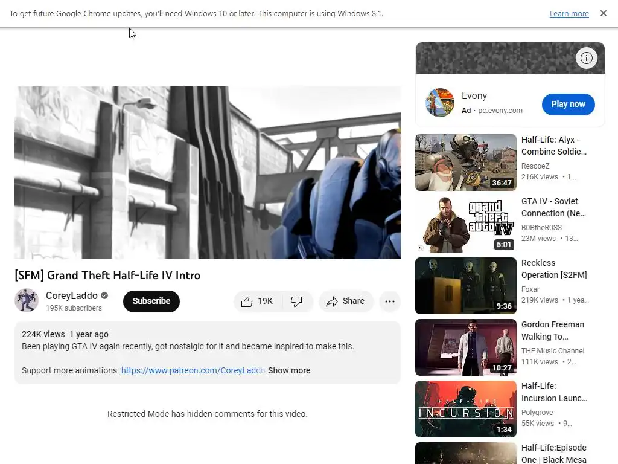Open the CoreyLaddo channel avatar
Image resolution: width=618 pixels, height=464 pixels.
pyautogui.click(x=27, y=300)
